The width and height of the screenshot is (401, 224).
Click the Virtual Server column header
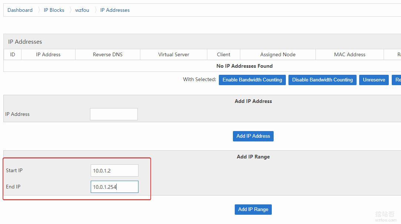[x=174, y=54]
